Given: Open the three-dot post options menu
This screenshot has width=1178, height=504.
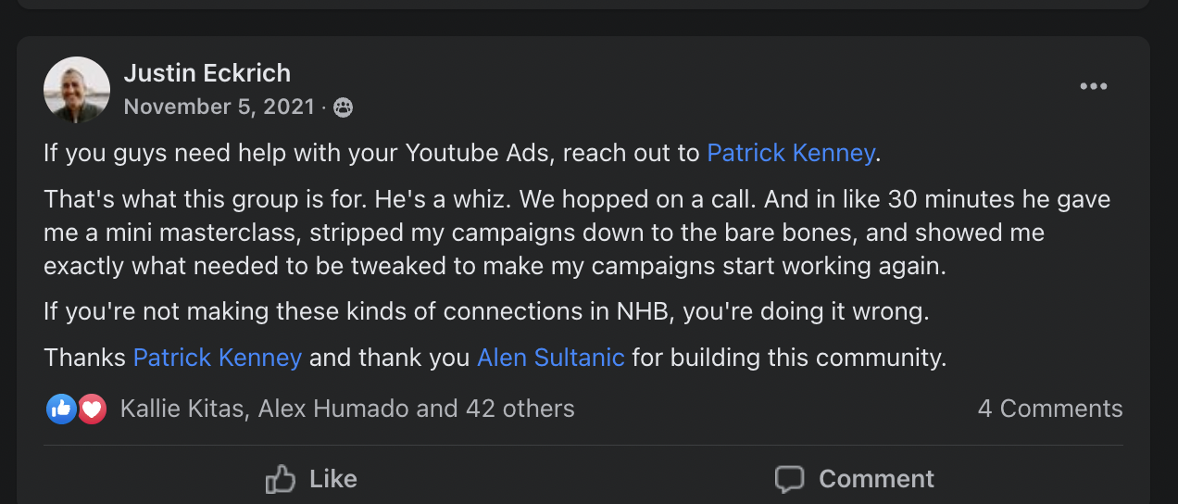Looking at the screenshot, I should 1093,86.
